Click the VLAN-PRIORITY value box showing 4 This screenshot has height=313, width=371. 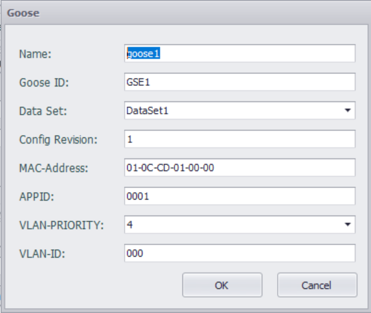(x=233, y=225)
